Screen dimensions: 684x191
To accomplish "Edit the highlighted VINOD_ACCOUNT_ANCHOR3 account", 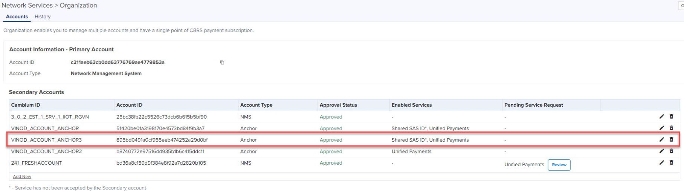I will [x=661, y=140].
